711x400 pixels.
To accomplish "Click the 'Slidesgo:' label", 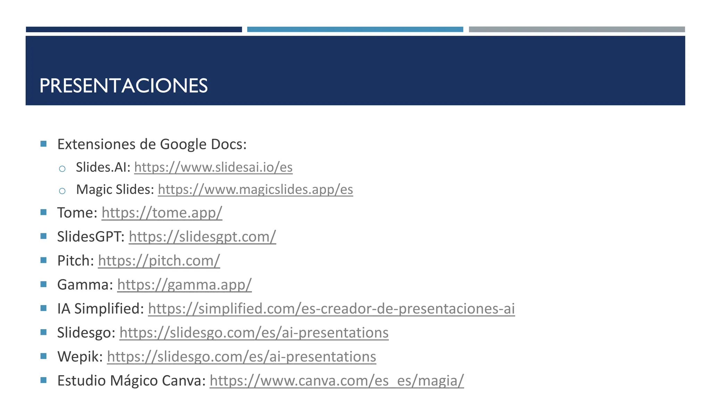I will [86, 333].
